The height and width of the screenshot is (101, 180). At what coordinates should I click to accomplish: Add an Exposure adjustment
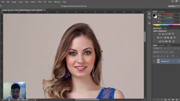tap(170, 34)
